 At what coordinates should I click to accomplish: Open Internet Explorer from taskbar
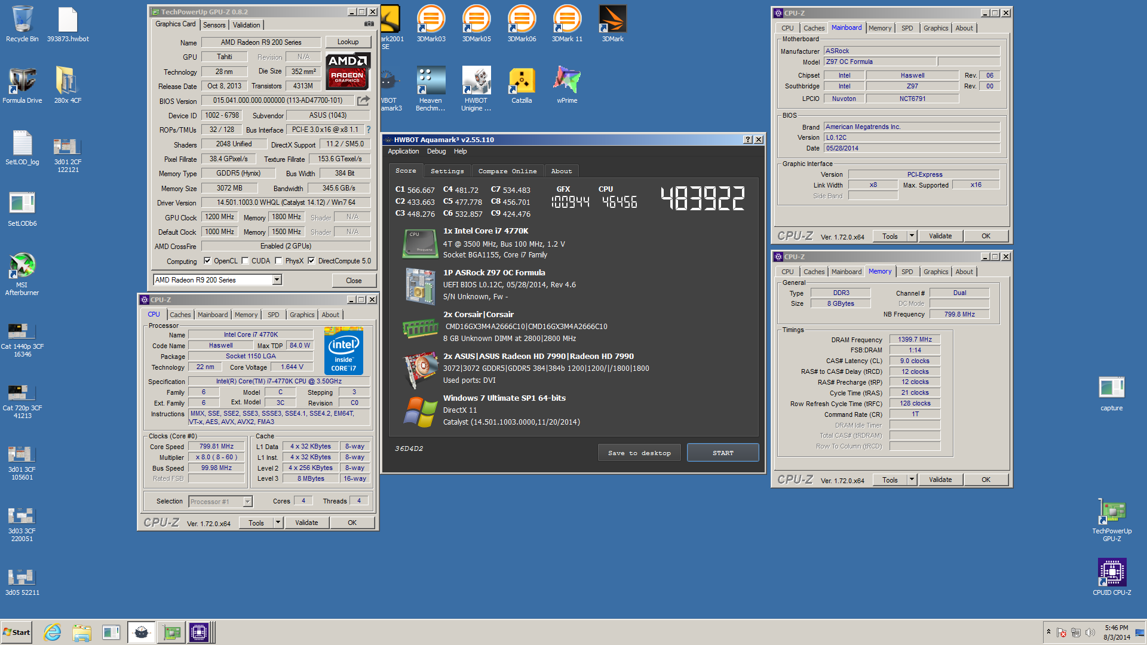[53, 632]
